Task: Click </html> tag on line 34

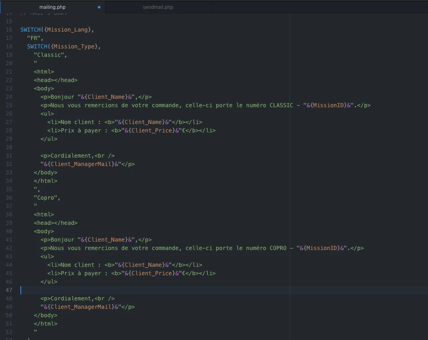Action: (46, 181)
